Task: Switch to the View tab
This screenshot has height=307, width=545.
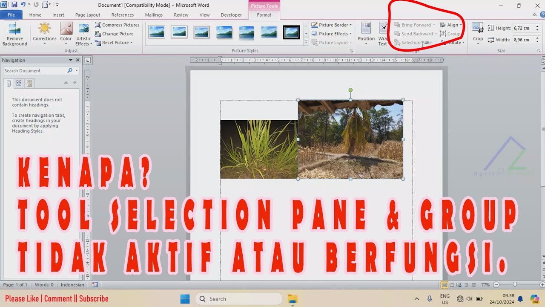Action: (x=205, y=15)
